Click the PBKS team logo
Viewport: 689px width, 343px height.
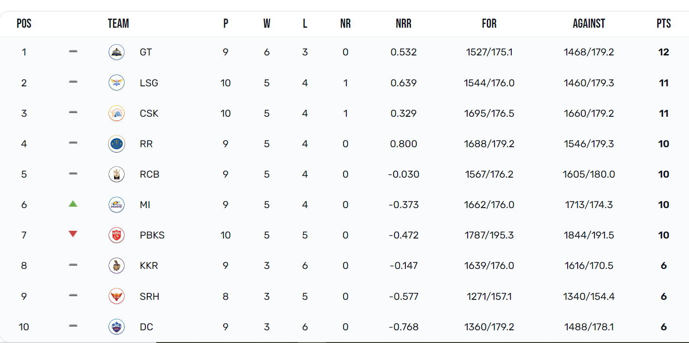click(x=116, y=235)
